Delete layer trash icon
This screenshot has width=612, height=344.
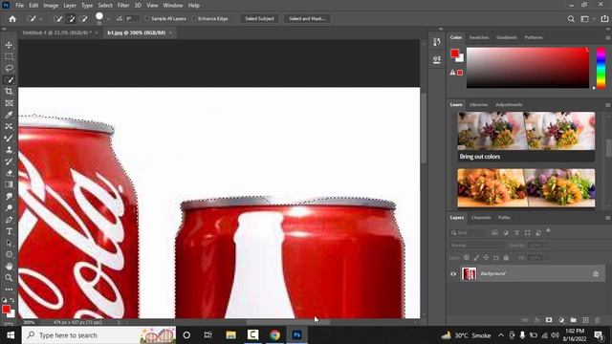point(598,320)
